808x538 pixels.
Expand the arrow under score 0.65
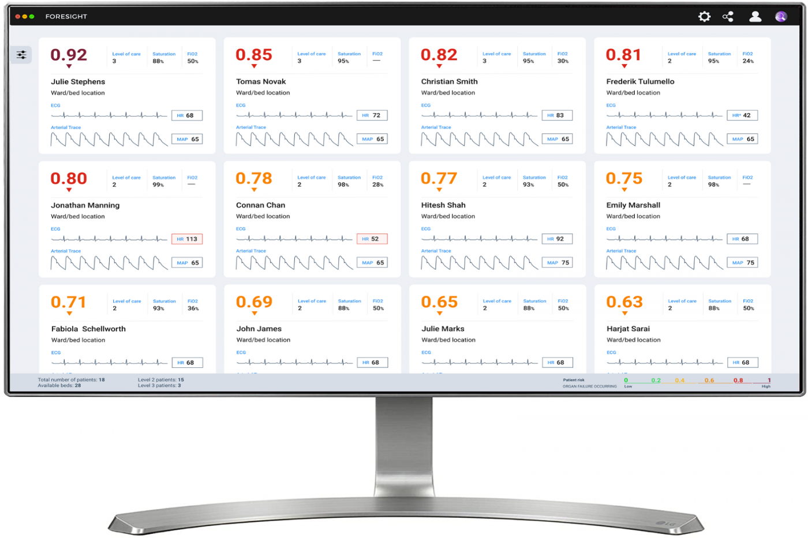pos(439,314)
